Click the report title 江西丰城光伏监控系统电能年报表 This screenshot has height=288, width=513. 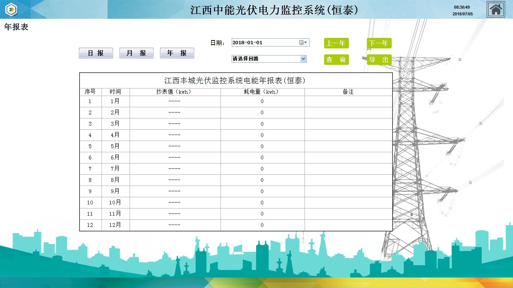[235, 81]
